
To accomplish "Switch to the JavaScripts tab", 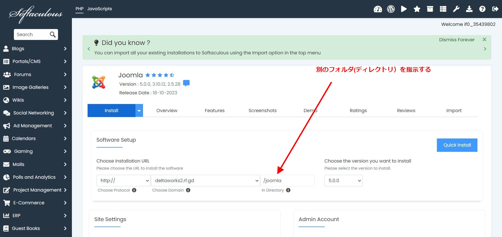I will (99, 9).
